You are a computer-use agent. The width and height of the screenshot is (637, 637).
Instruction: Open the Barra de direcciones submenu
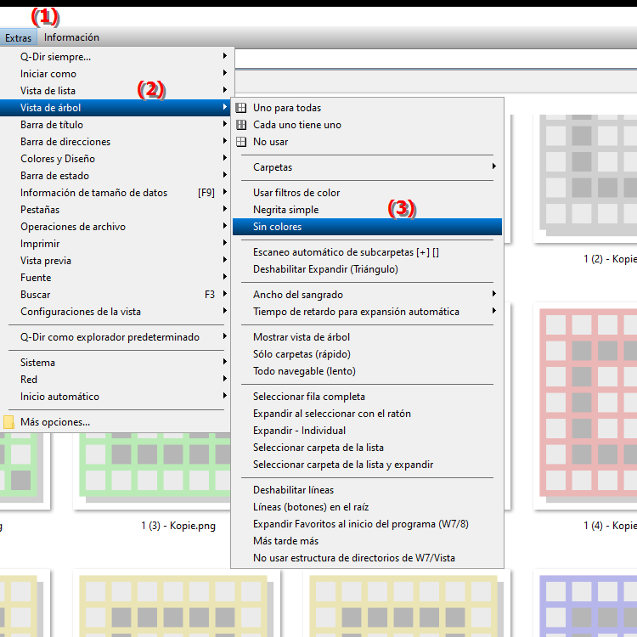[x=116, y=142]
